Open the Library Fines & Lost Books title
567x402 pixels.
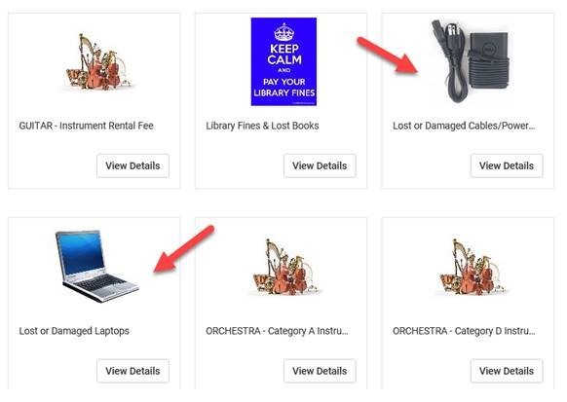(262, 126)
